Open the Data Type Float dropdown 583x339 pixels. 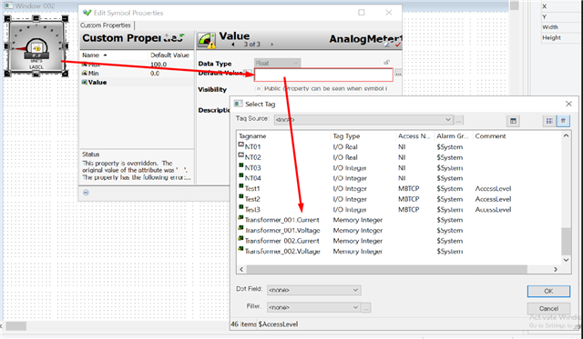(x=277, y=63)
